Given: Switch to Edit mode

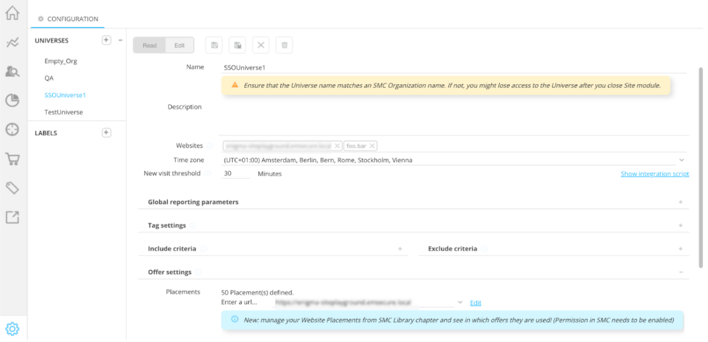Looking at the screenshot, I should pyautogui.click(x=180, y=46).
